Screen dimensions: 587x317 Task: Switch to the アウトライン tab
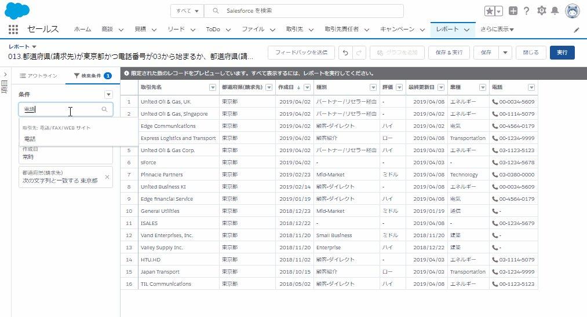coord(39,76)
